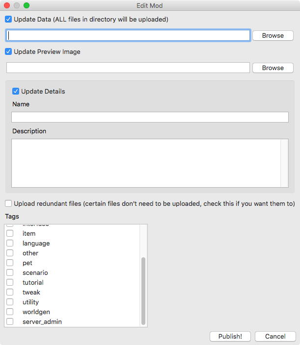Select the tweak tag checkbox
Image resolution: width=300 pixels, height=345 pixels.
(x=10, y=292)
